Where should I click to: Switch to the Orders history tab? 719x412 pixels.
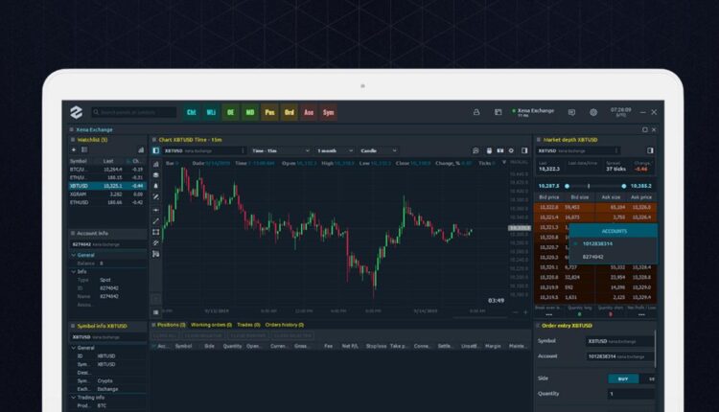coord(286,325)
